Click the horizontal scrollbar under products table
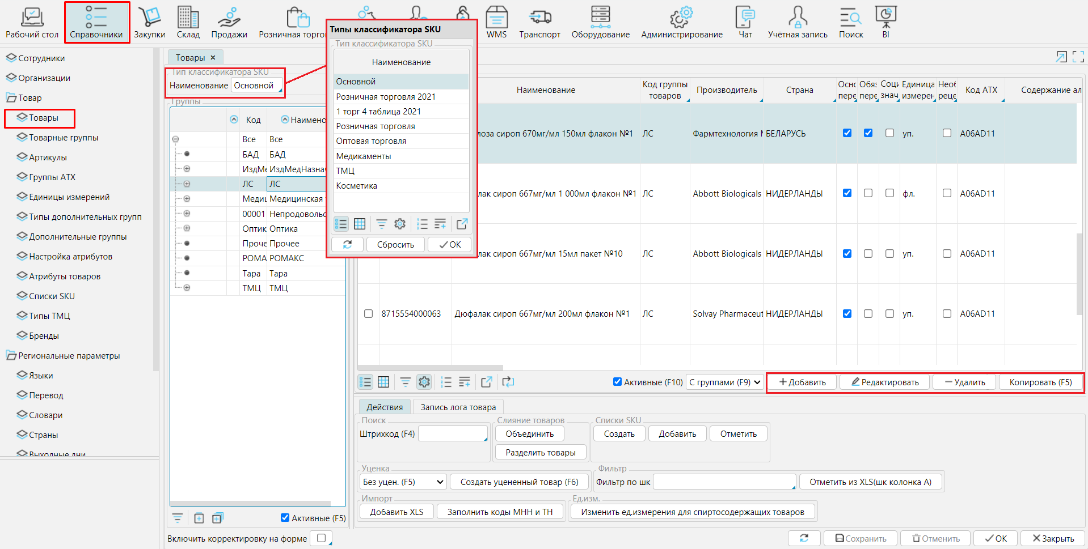Viewport: 1088px width, 549px height. click(431, 368)
